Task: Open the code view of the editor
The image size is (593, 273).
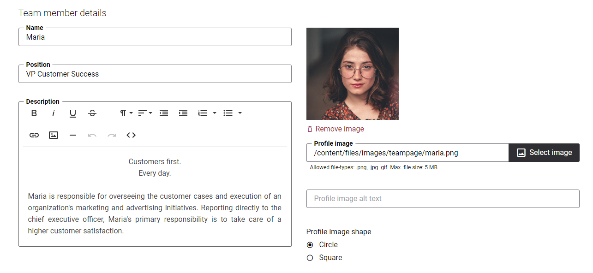Action: coord(131,135)
